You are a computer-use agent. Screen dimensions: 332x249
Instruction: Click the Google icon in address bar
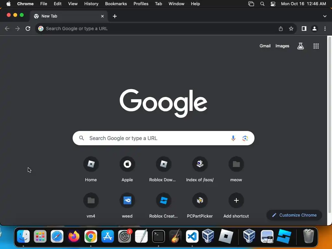[41, 29]
